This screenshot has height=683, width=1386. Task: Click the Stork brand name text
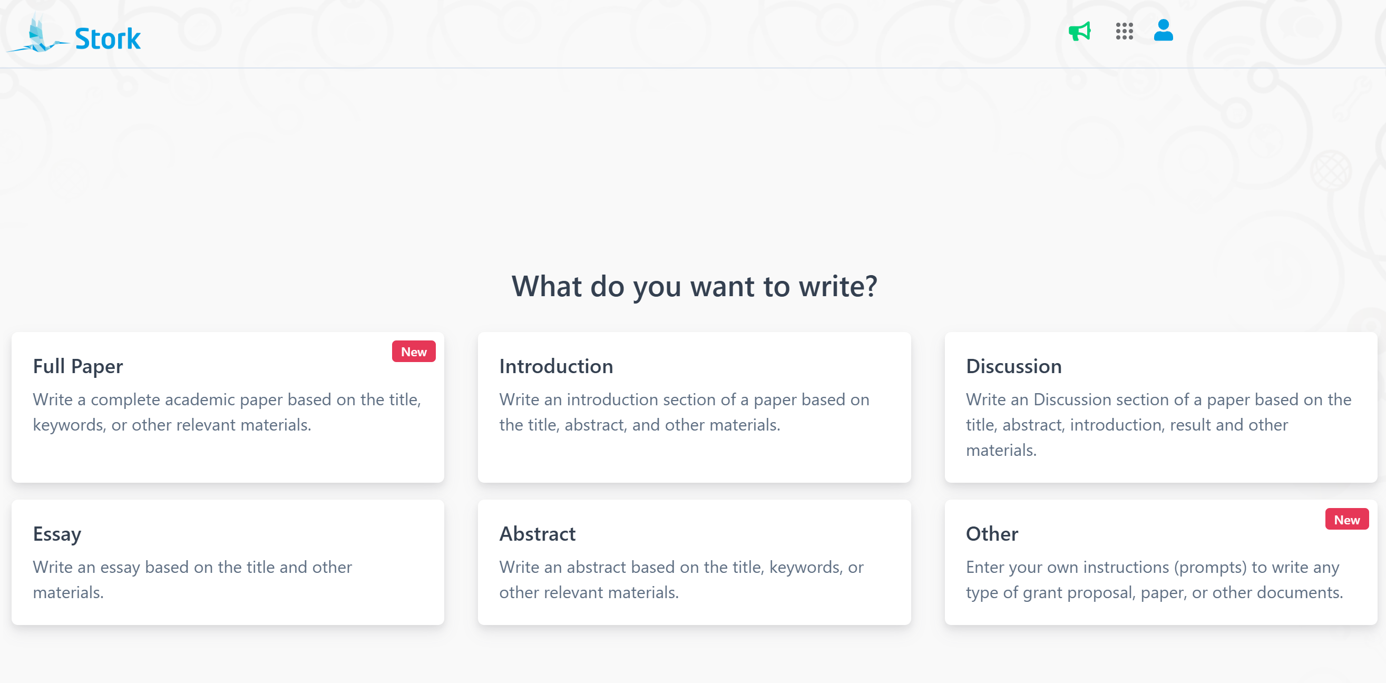(108, 39)
